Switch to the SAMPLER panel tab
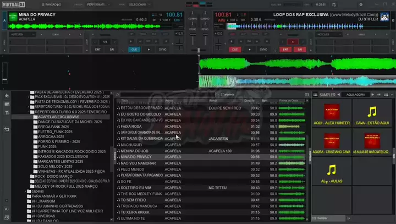The image size is (396, 224). [x=327, y=95]
